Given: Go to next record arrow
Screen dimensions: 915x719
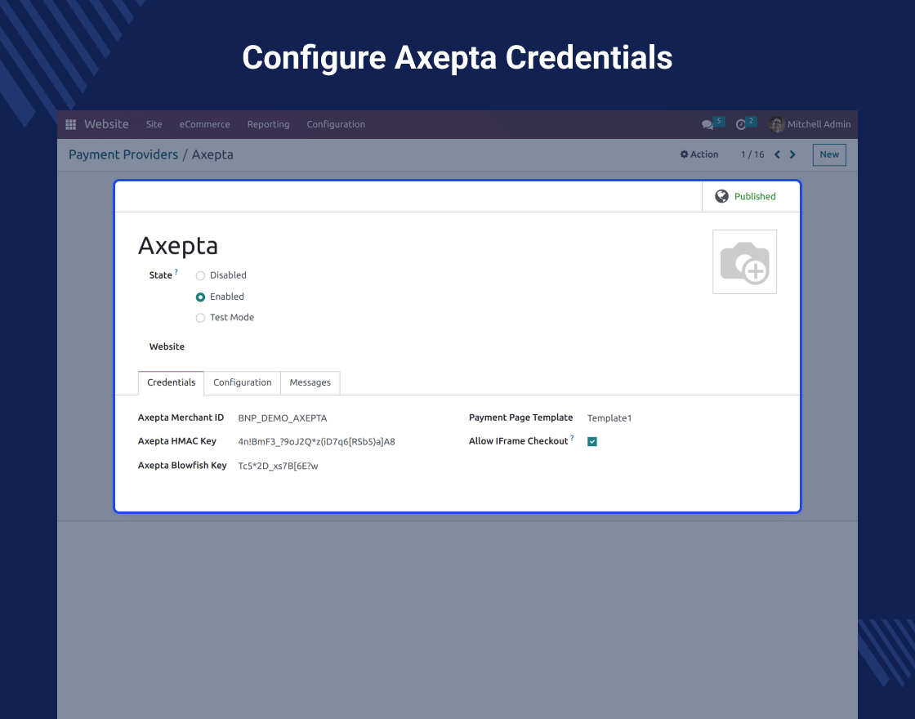Looking at the screenshot, I should [x=792, y=154].
